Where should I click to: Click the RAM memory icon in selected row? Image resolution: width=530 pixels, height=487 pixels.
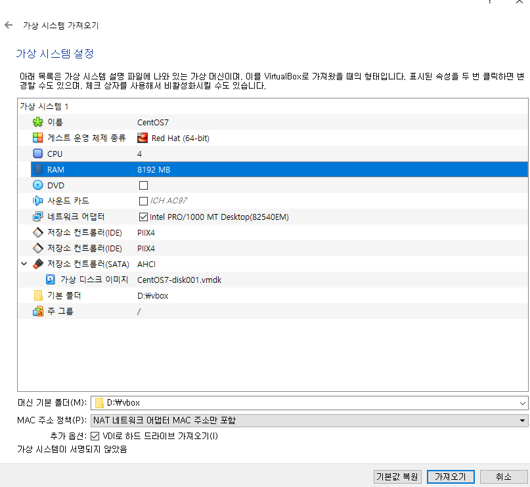[38, 169]
